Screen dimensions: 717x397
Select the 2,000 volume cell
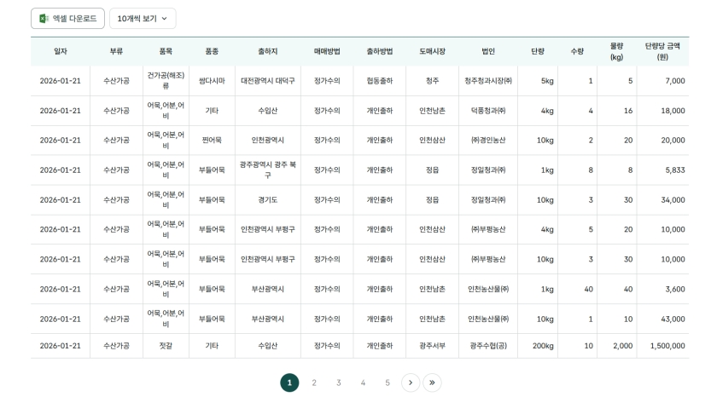[x=616, y=345]
